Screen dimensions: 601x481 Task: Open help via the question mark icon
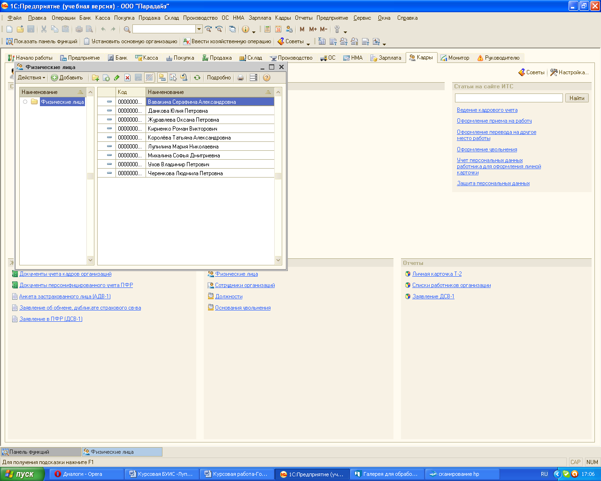pyautogui.click(x=267, y=78)
